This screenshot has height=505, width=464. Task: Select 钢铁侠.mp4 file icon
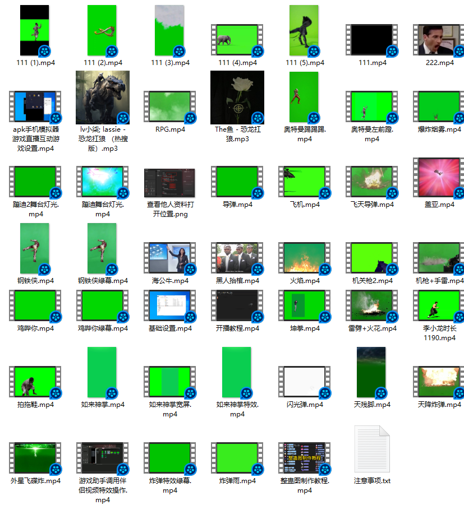tap(34, 248)
